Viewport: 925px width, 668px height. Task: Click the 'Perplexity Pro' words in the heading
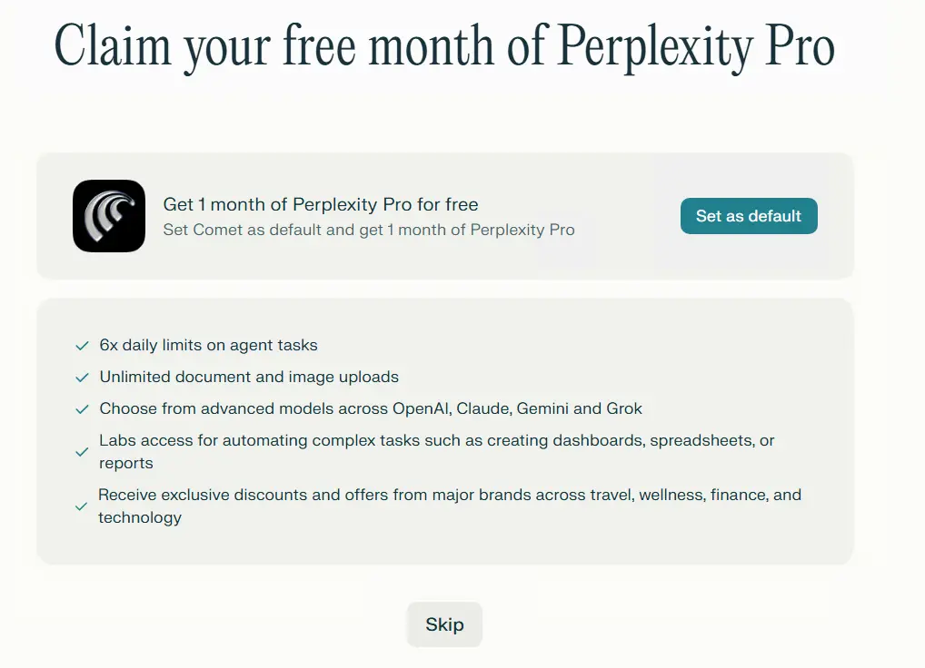[696, 47]
